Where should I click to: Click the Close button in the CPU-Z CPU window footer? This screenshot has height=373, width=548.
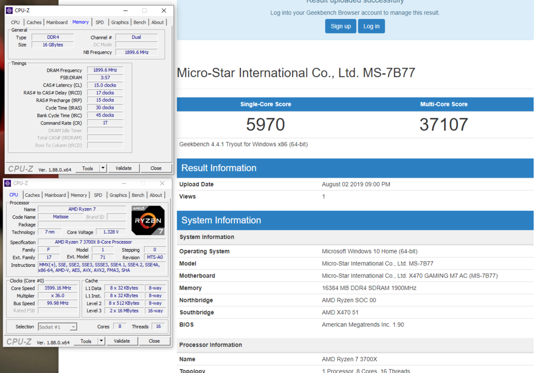[x=154, y=341]
